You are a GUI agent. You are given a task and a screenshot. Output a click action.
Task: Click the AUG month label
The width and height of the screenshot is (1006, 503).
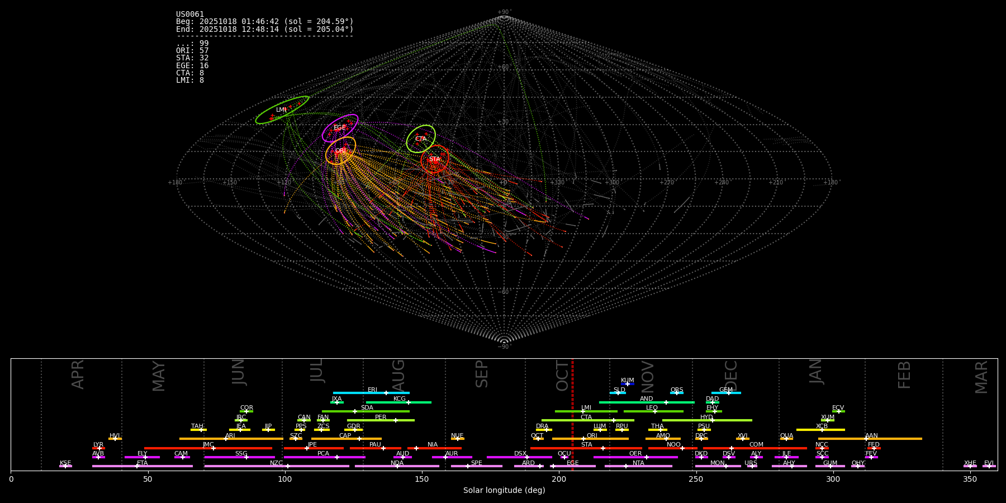click(398, 376)
